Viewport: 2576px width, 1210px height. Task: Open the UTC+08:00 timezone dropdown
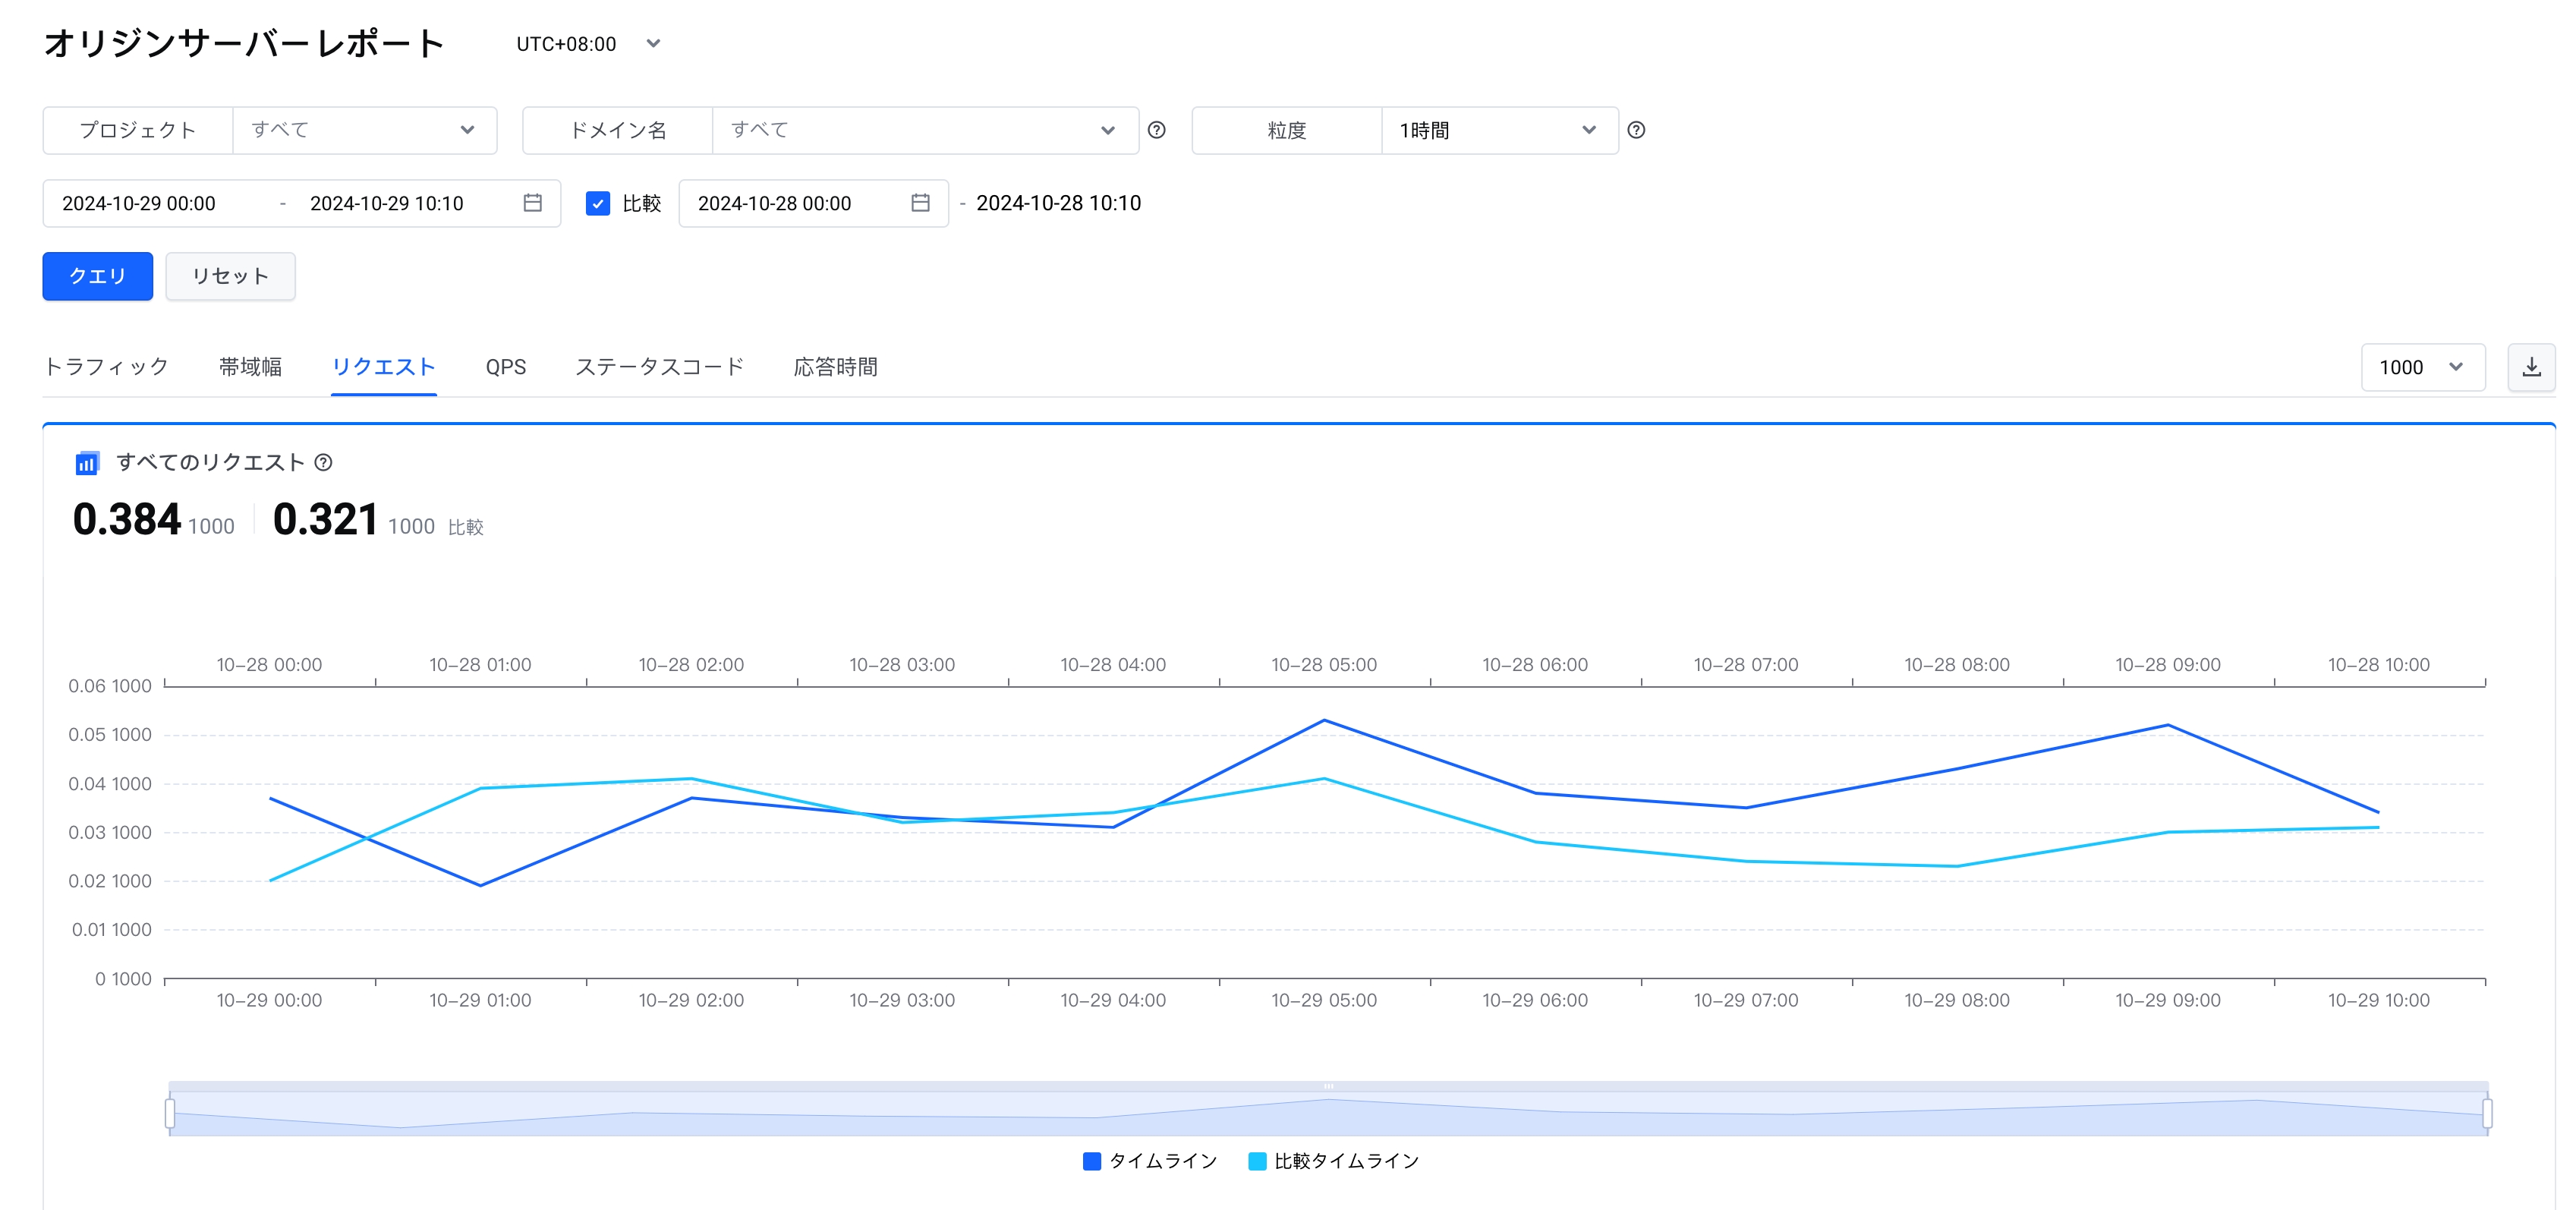[588, 44]
